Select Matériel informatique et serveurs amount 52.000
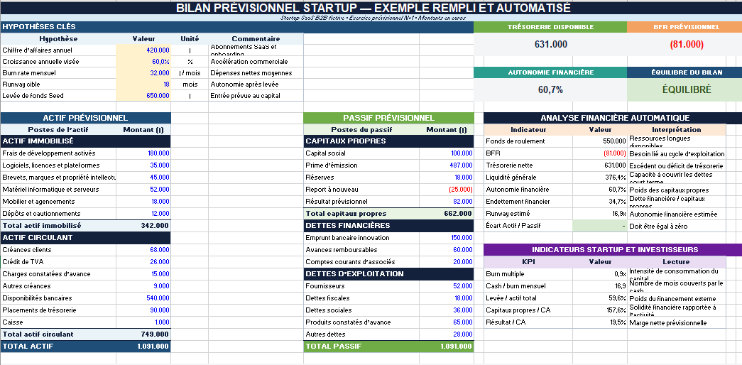 pos(143,190)
